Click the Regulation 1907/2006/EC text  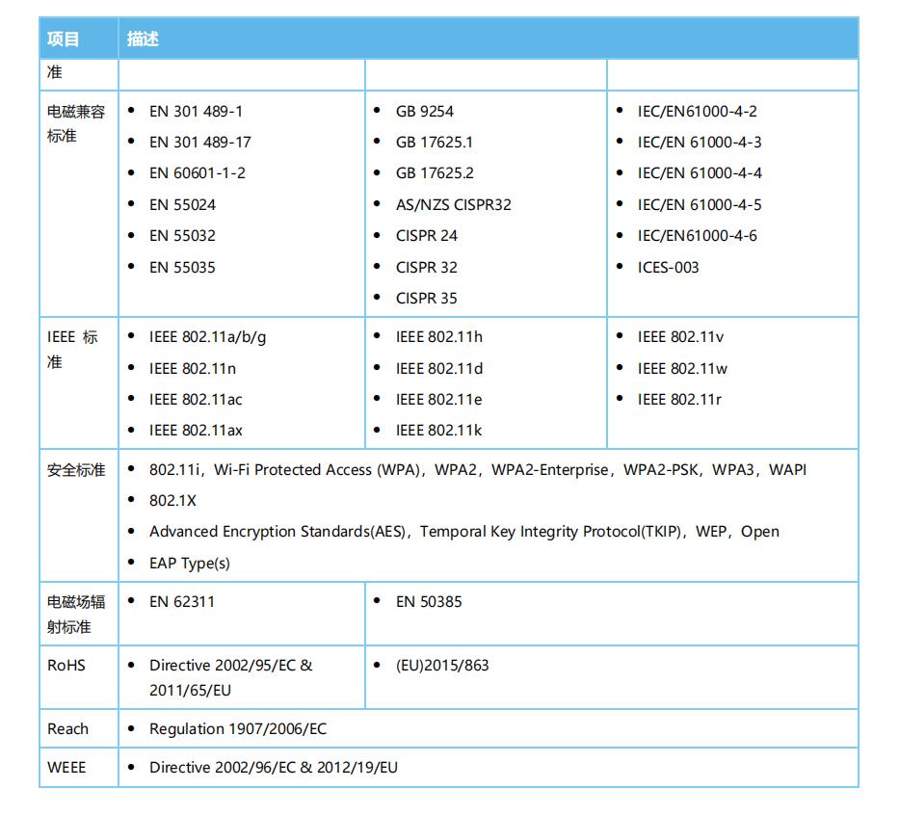(x=238, y=728)
